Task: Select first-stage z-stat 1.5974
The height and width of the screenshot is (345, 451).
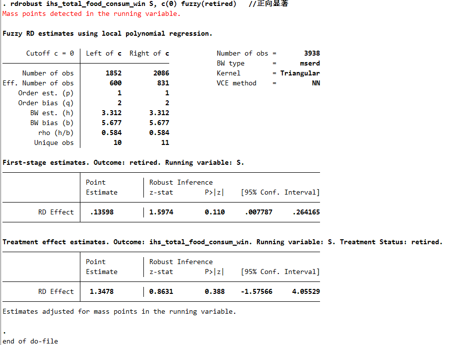Action: pyautogui.click(x=161, y=212)
